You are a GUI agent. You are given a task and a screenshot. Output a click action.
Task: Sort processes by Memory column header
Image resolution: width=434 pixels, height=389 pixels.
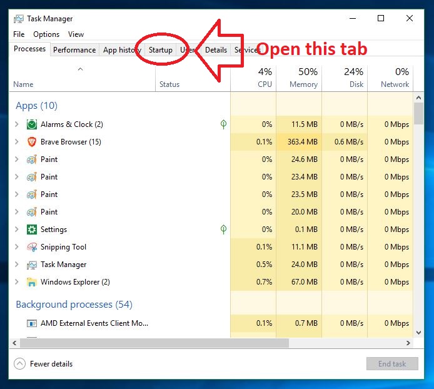click(x=303, y=78)
